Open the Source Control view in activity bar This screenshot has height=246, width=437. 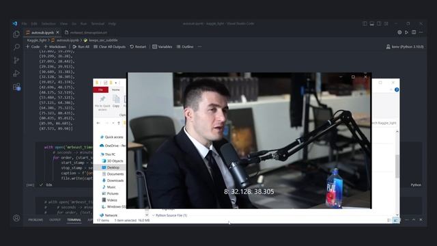(x=16, y=60)
